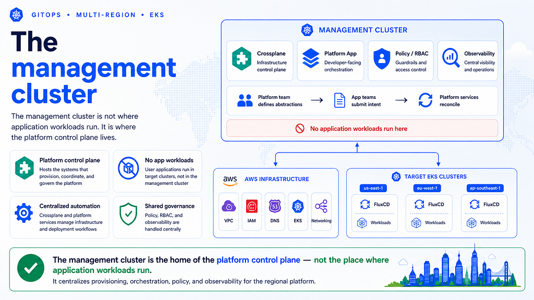The width and height of the screenshot is (534, 300).
Task: Click the FluxCD sync icon under us-east-1
Action: pyautogui.click(x=365, y=204)
